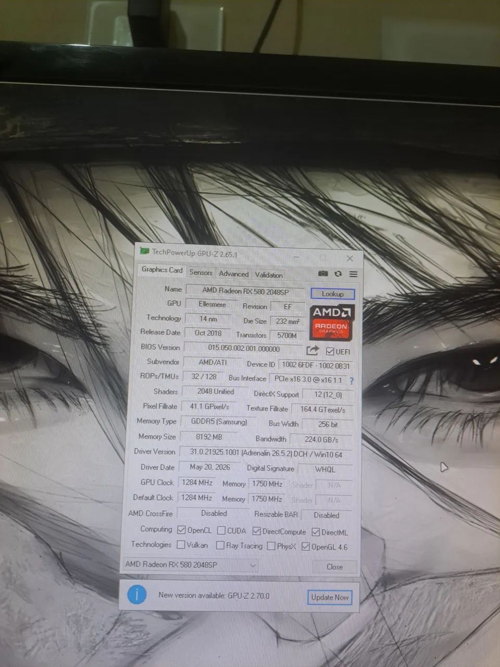The image size is (500, 667).
Task: Click the blue info icon
Action: coord(137,594)
